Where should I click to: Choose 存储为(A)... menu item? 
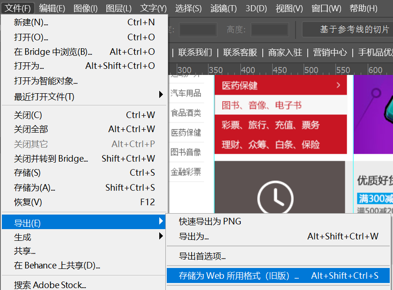pos(84,187)
